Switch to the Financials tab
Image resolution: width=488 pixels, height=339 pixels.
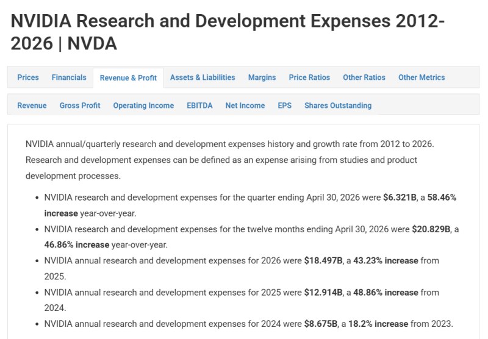pyautogui.click(x=69, y=77)
